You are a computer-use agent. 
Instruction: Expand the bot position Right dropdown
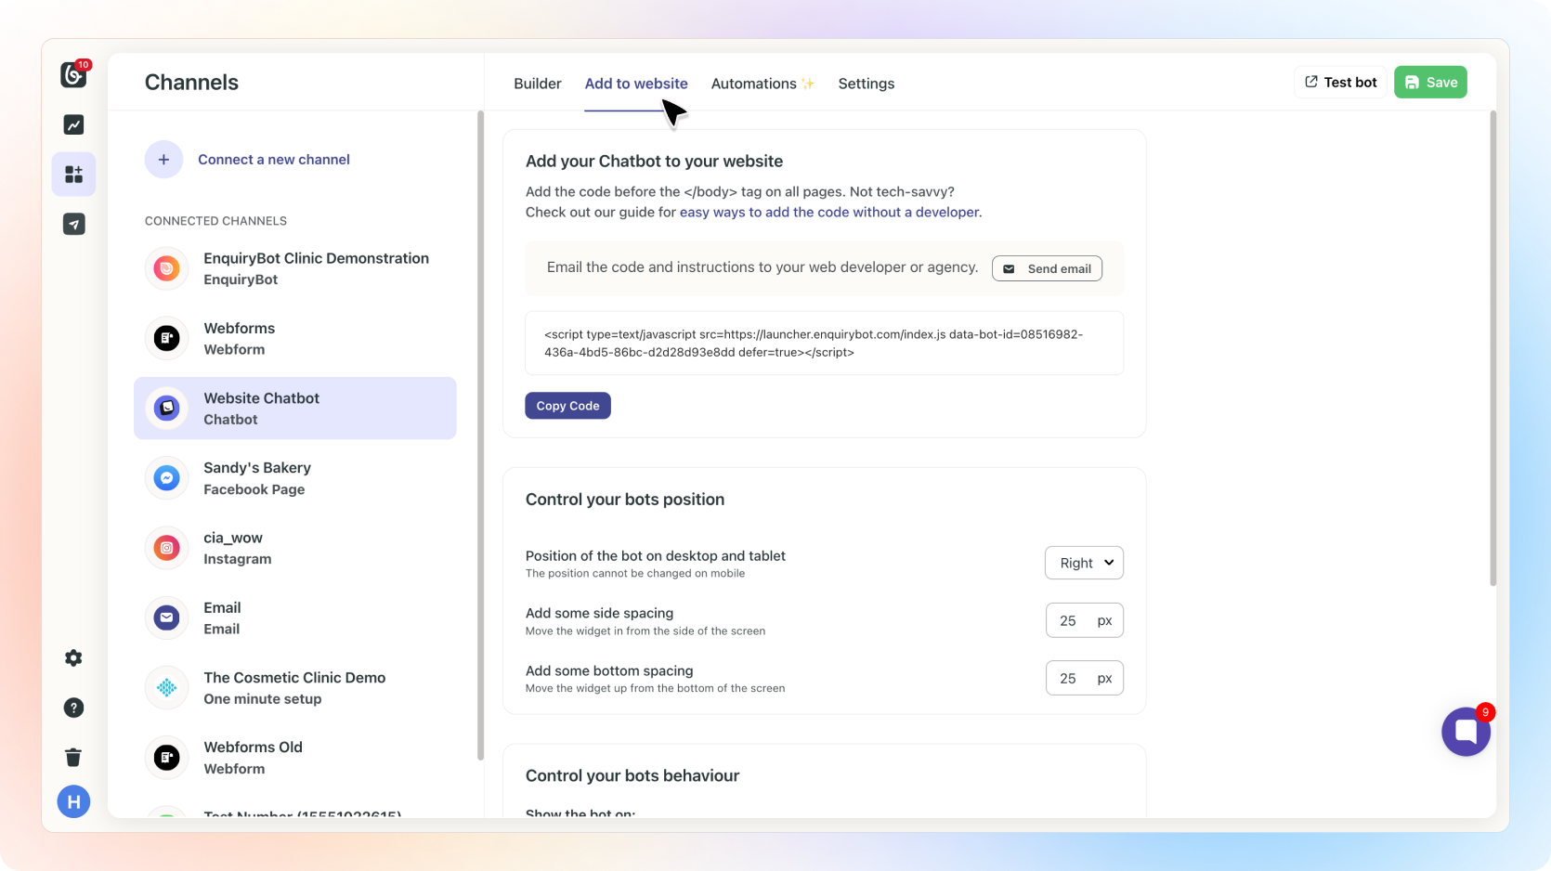pyautogui.click(x=1084, y=563)
